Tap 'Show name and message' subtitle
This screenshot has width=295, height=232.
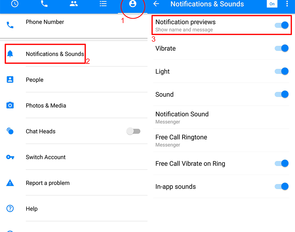point(184,30)
